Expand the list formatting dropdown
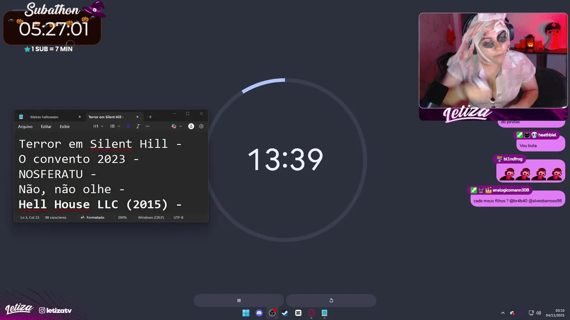 115,126
